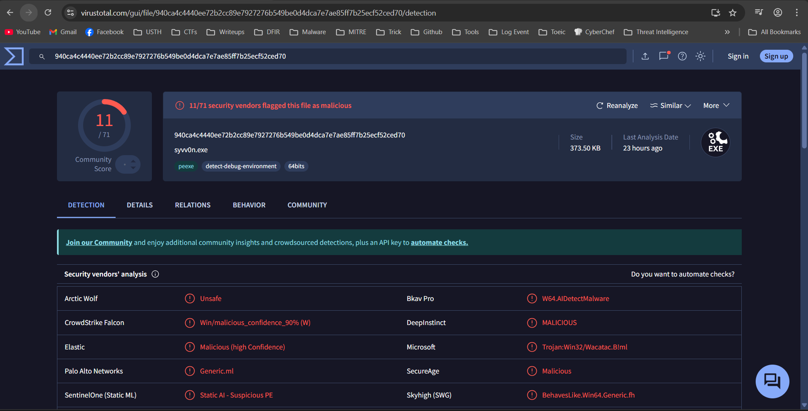Vote down on the community score
The height and width of the screenshot is (411, 808).
(133, 168)
